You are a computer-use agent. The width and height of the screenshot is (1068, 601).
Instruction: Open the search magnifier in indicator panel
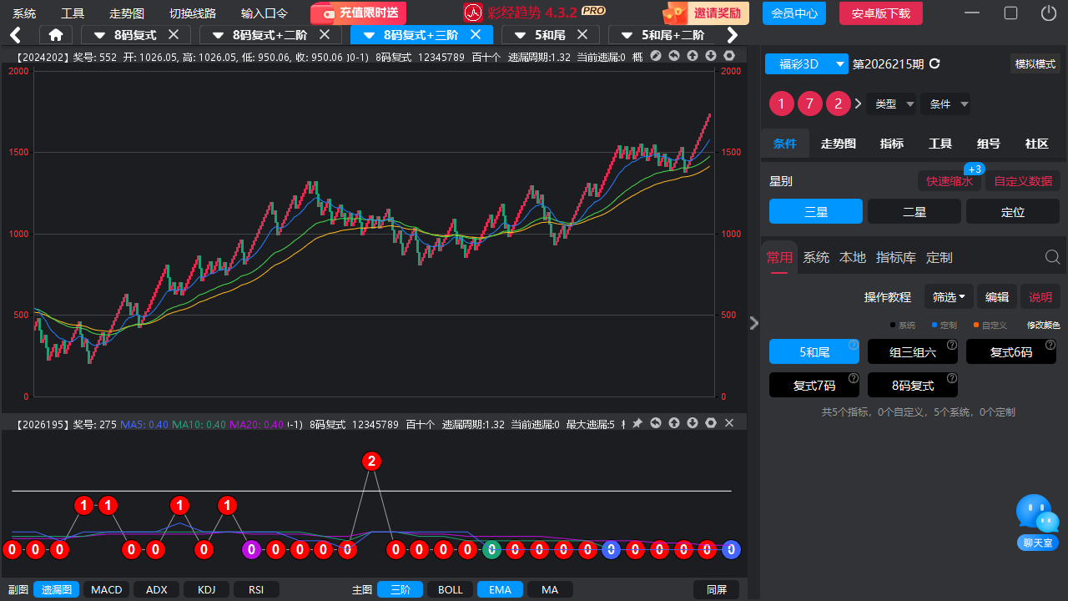(1053, 257)
